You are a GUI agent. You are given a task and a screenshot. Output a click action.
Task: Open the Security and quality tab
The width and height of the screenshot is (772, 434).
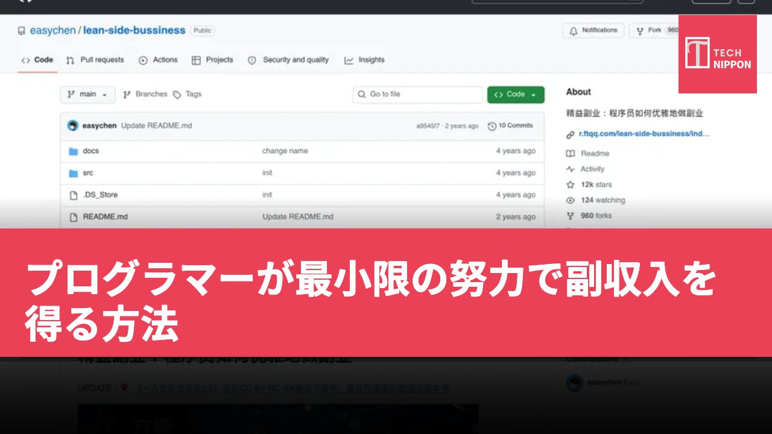tap(288, 60)
